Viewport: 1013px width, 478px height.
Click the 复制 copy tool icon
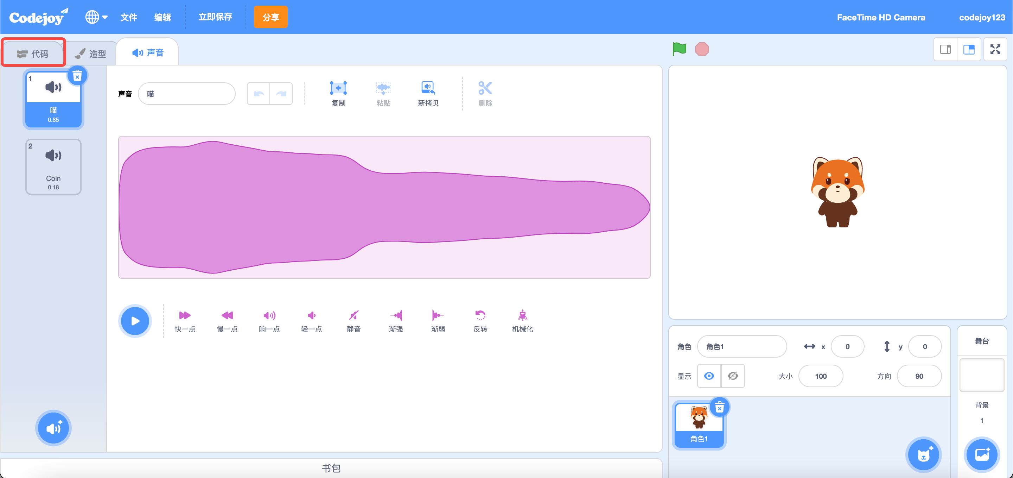338,88
